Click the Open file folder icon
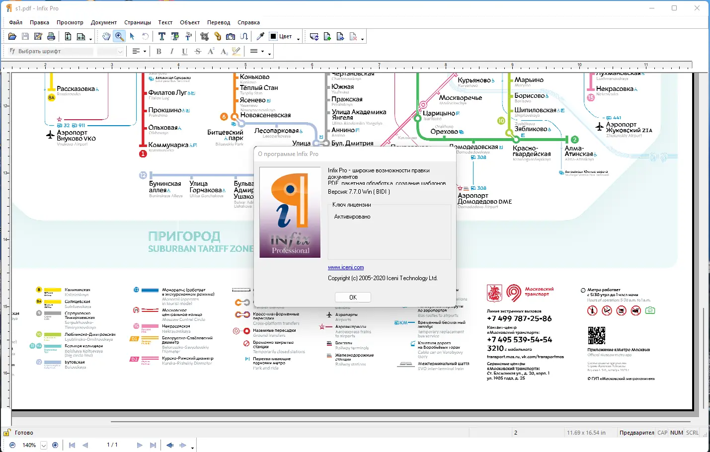This screenshot has width=710, height=452. (x=12, y=36)
